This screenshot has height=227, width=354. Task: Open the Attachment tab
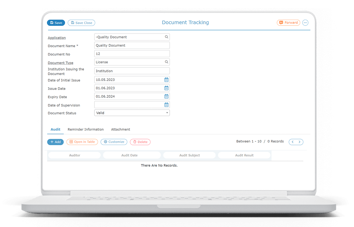tap(121, 130)
